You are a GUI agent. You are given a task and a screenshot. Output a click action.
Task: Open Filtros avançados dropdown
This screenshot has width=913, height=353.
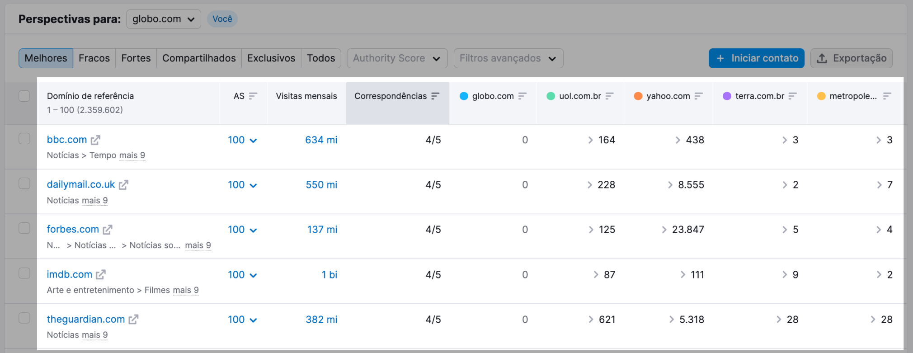[x=508, y=58]
